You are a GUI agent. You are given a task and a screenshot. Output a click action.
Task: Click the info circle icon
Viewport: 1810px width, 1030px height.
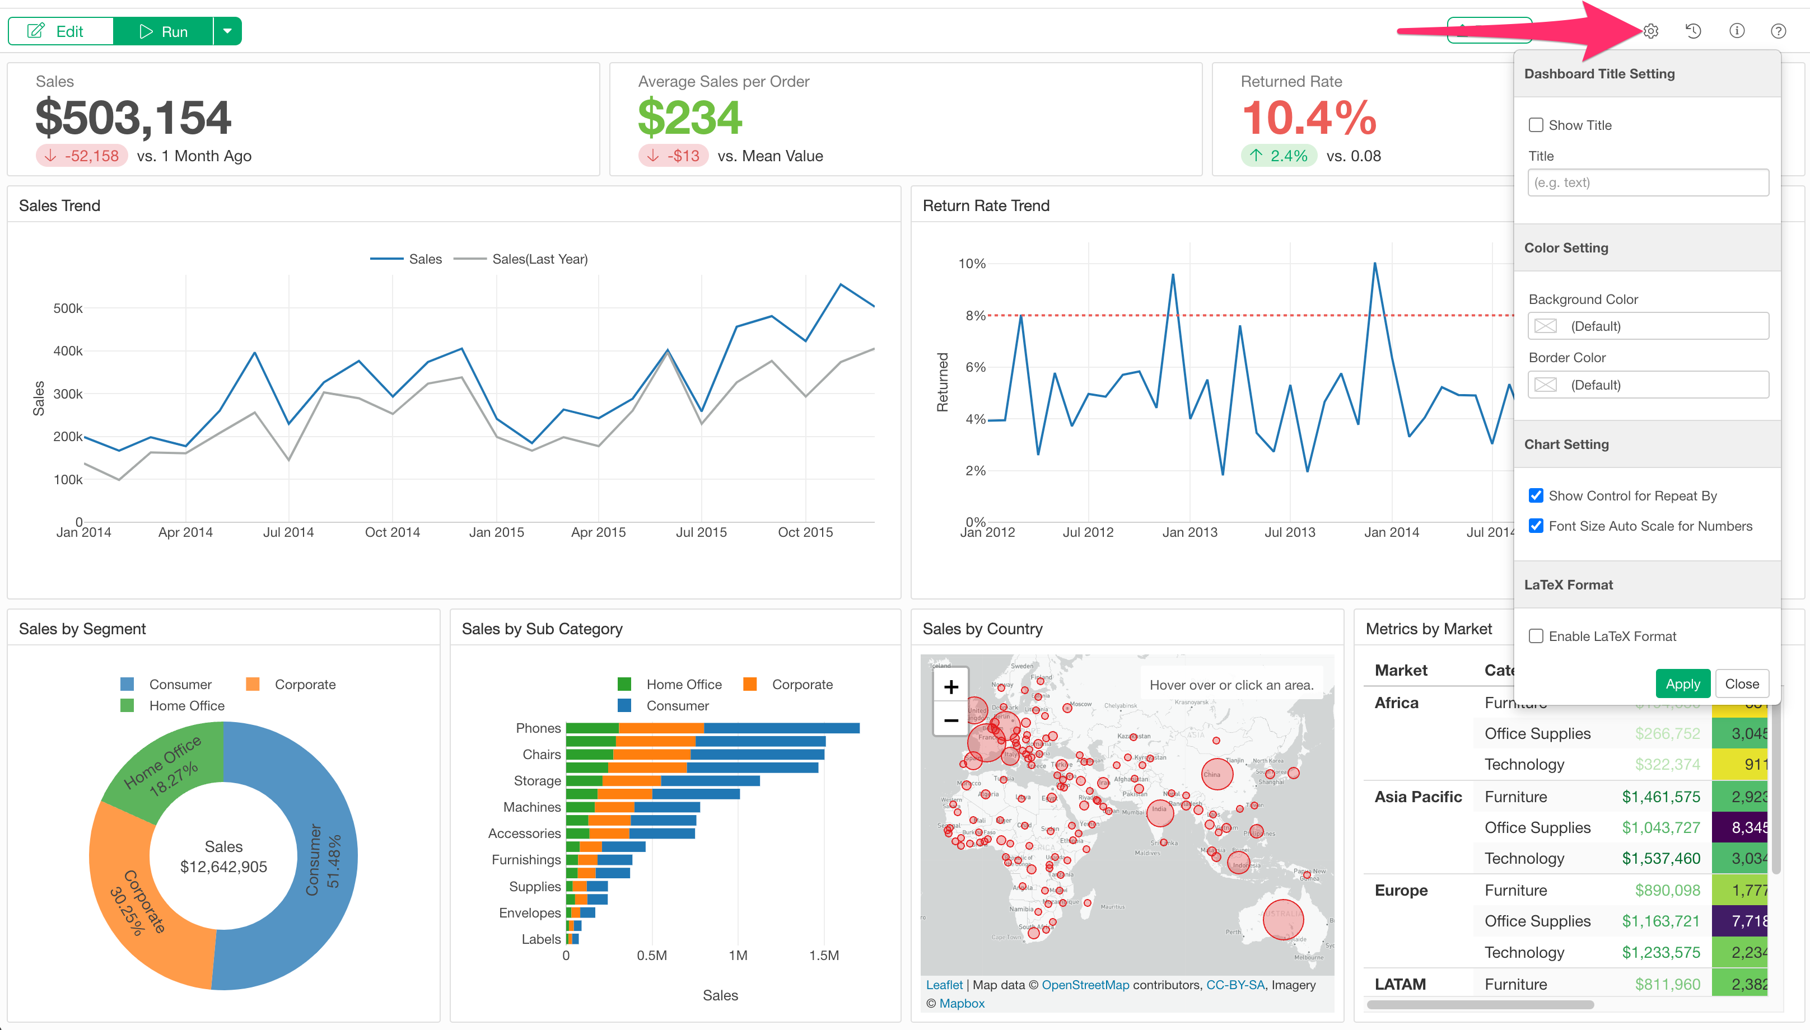[x=1737, y=31]
